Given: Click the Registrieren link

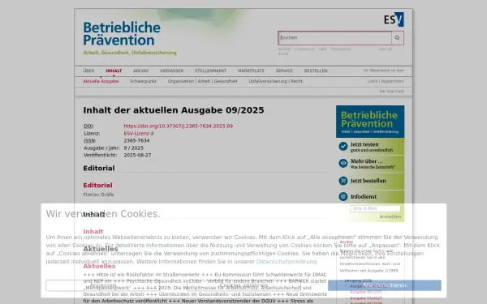Looking at the screenshot, I should [392, 81].
